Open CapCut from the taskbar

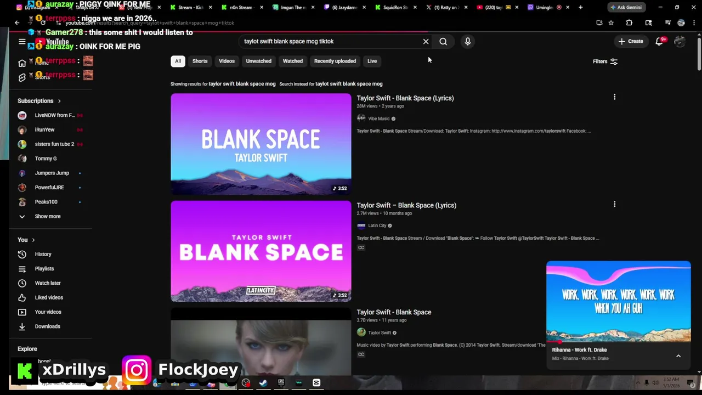[316, 383]
